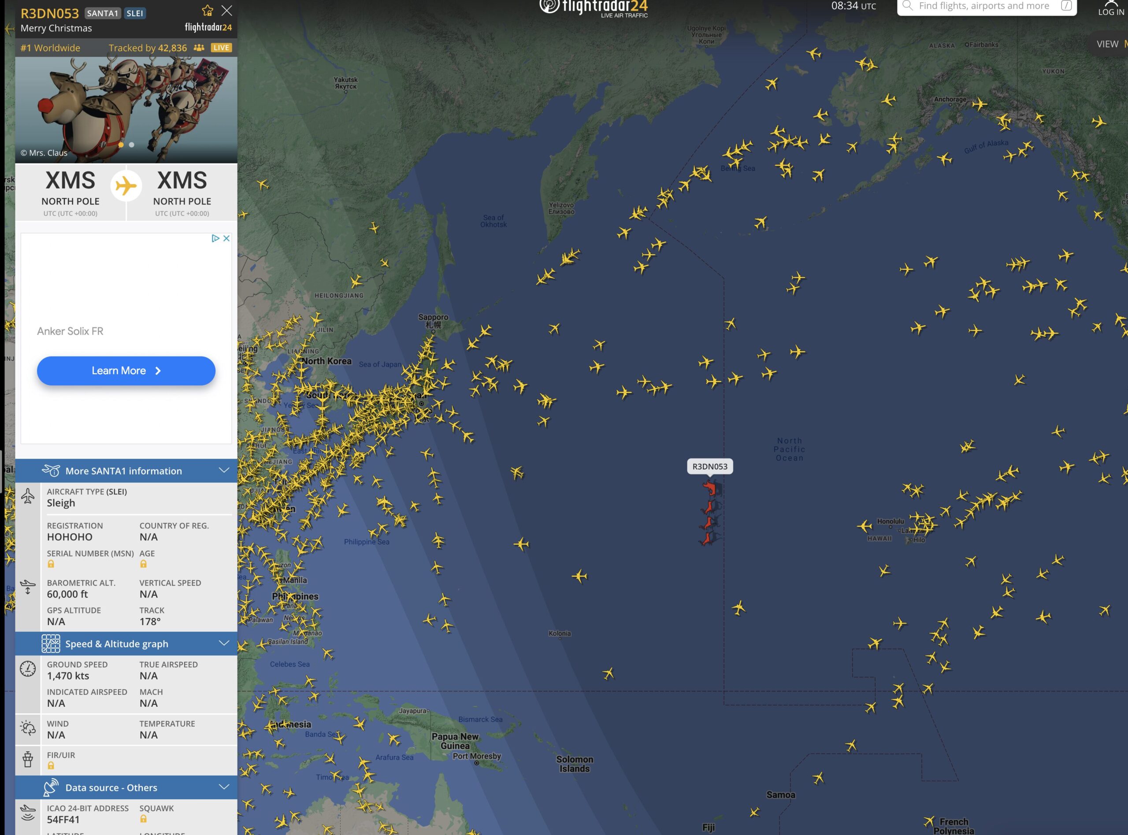The image size is (1128, 835).
Task: Collapse More SANTA1 information section
Action: tap(224, 471)
